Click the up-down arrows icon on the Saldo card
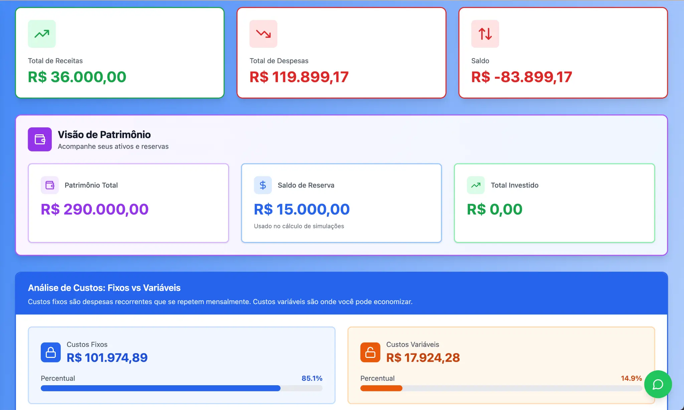684x410 pixels. click(x=485, y=33)
